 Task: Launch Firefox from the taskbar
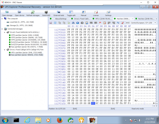60,120
